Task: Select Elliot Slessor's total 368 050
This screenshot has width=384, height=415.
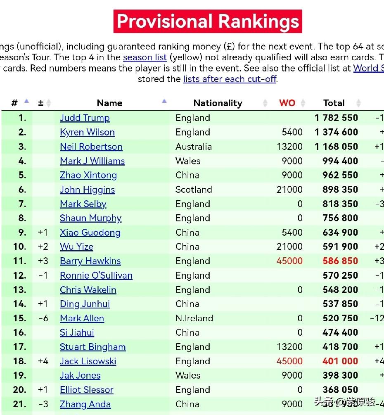Action: coord(340,389)
